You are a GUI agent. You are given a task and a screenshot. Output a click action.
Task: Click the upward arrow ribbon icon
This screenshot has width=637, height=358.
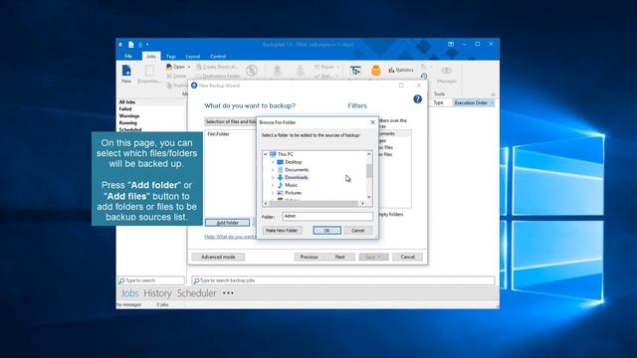277,71
